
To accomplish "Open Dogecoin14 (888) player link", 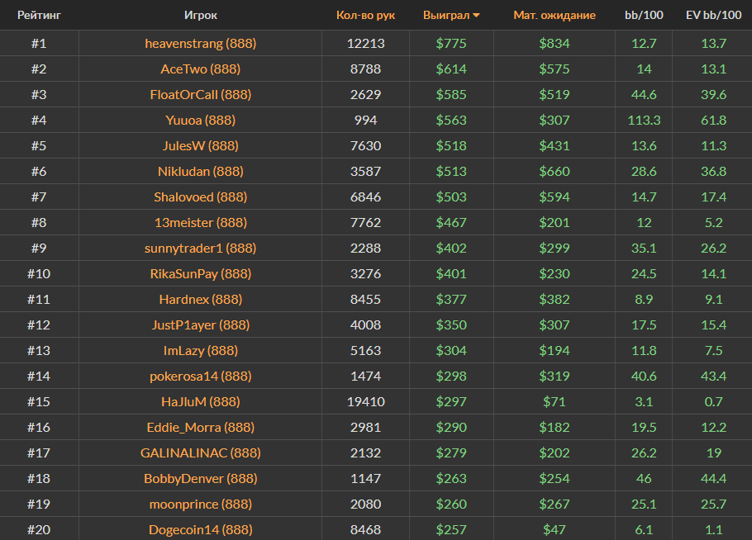I will pos(200,529).
